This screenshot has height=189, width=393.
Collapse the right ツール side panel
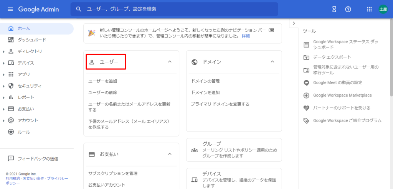pyautogui.click(x=294, y=23)
